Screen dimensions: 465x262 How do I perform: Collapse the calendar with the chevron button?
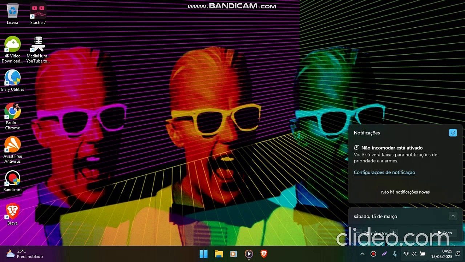point(453,216)
